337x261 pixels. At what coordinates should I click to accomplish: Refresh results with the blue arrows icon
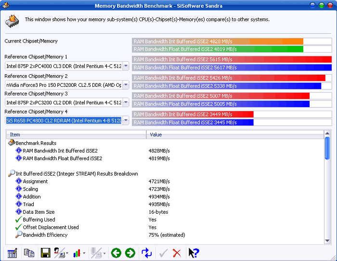click(147, 253)
